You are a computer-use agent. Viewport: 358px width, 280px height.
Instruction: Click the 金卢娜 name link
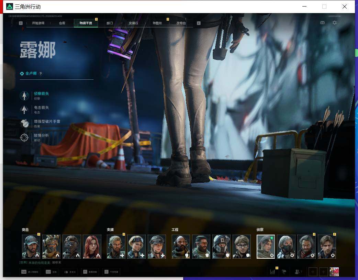tap(31, 73)
